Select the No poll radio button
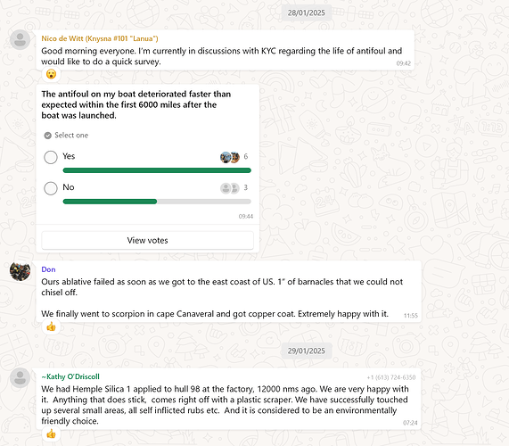The width and height of the screenshot is (509, 446). pyautogui.click(x=51, y=188)
